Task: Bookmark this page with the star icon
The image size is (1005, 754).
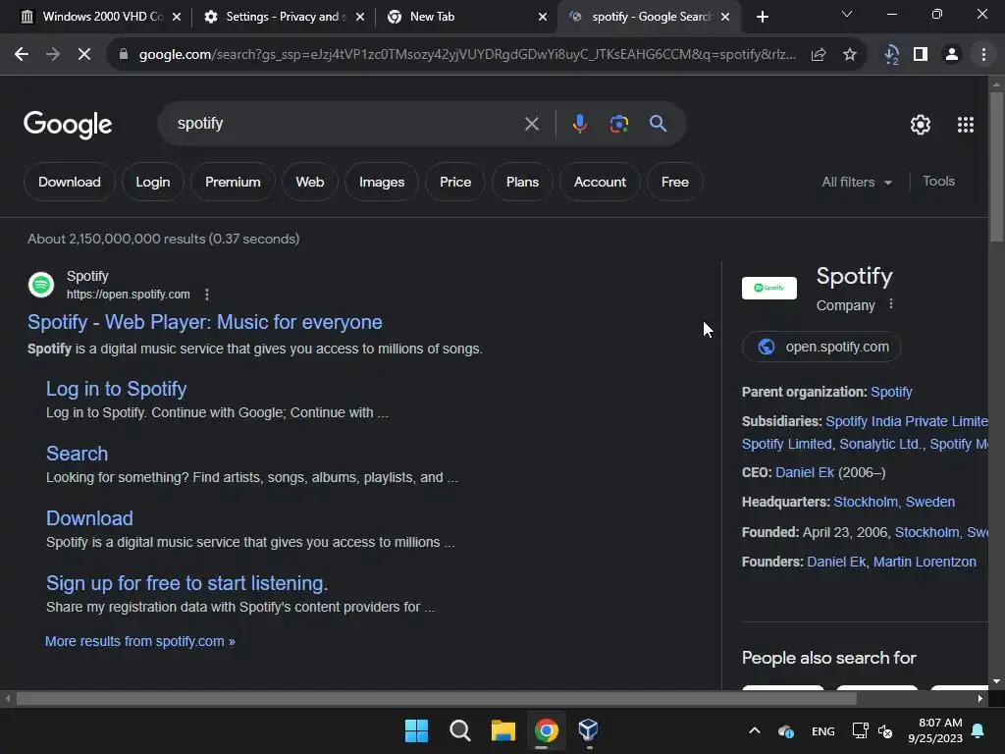Action: click(850, 55)
